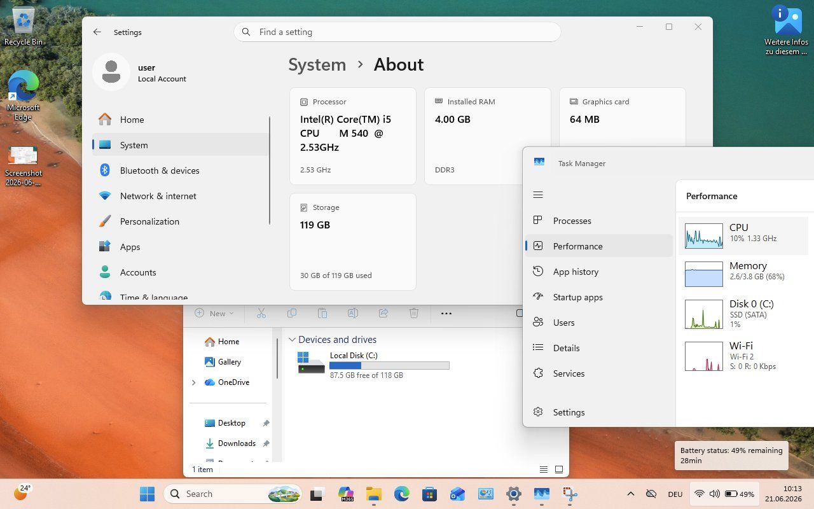Open Microsoft Store from the taskbar

(429, 494)
